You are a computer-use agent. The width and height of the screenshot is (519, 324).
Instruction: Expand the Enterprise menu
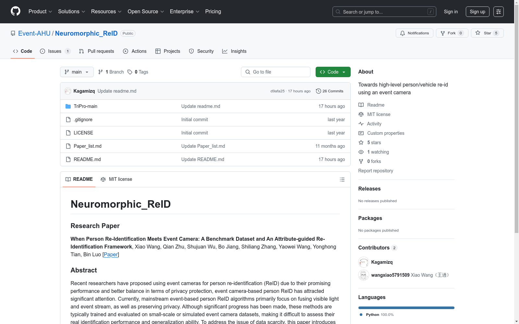tap(185, 12)
